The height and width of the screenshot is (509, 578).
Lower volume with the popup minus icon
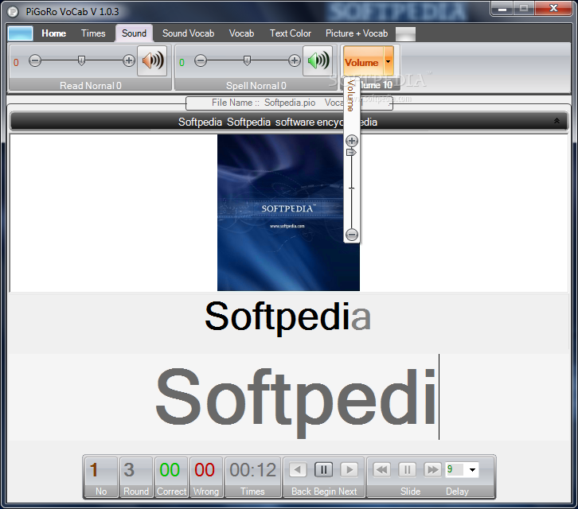pos(352,235)
